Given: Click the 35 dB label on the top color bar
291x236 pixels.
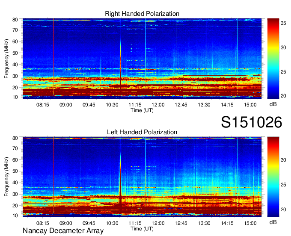Looking at the screenshot, I should point(283,23).
